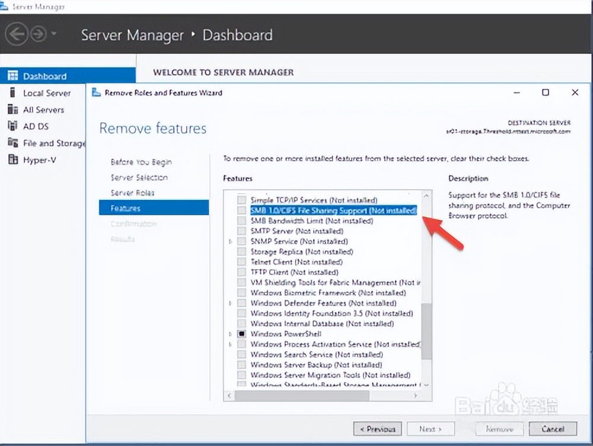Viewport: 593px width, 446px height.
Task: Click the File and Storage icon
Action: (x=13, y=142)
